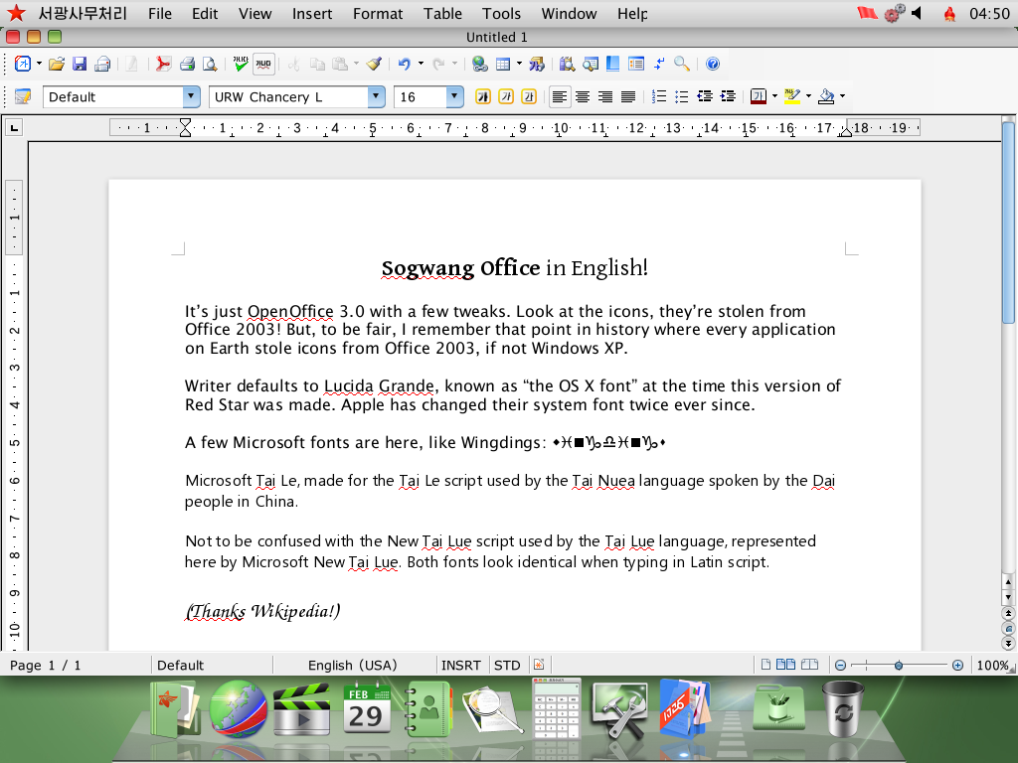The height and width of the screenshot is (763, 1018).
Task: Toggle bold formatting
Action: (482, 96)
